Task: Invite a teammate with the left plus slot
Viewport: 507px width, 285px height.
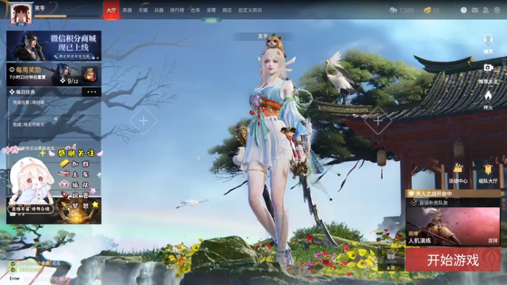Action: 144,121
